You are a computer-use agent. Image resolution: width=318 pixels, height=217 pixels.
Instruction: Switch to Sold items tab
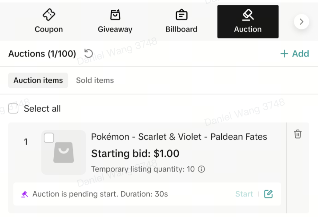(95, 80)
